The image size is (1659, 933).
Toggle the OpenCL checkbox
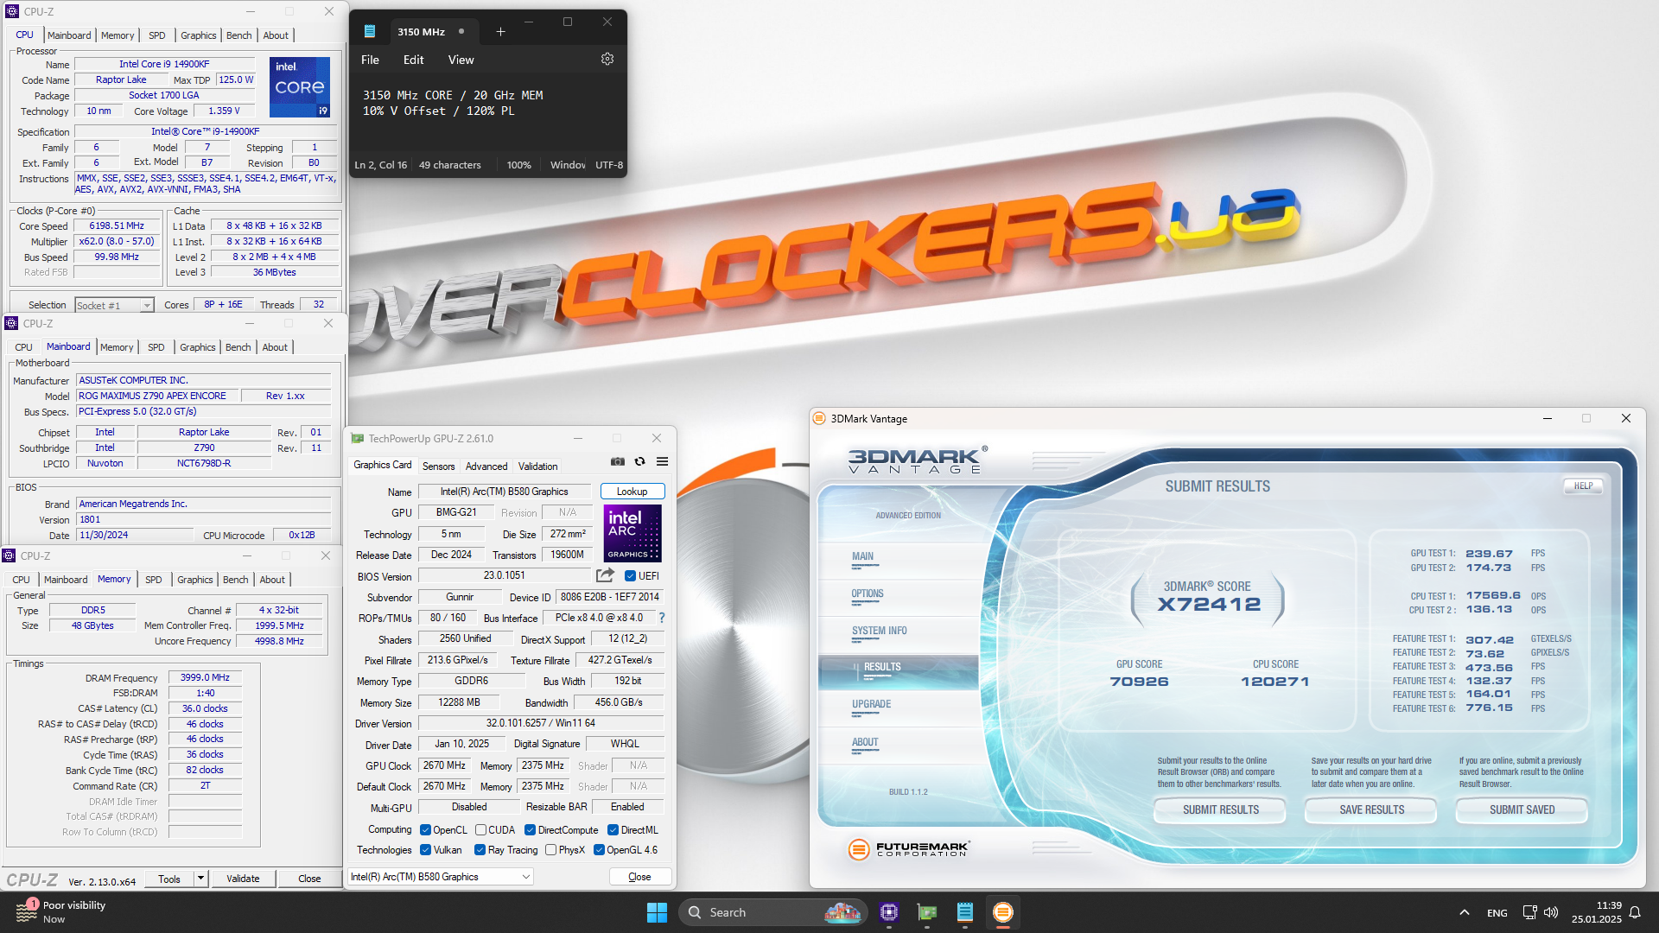click(425, 830)
